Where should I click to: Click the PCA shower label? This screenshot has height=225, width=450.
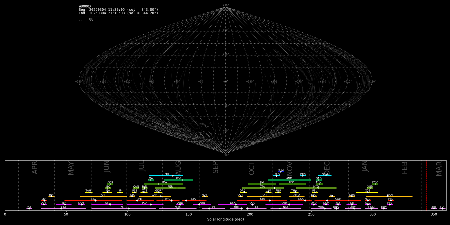[x=144, y=203]
